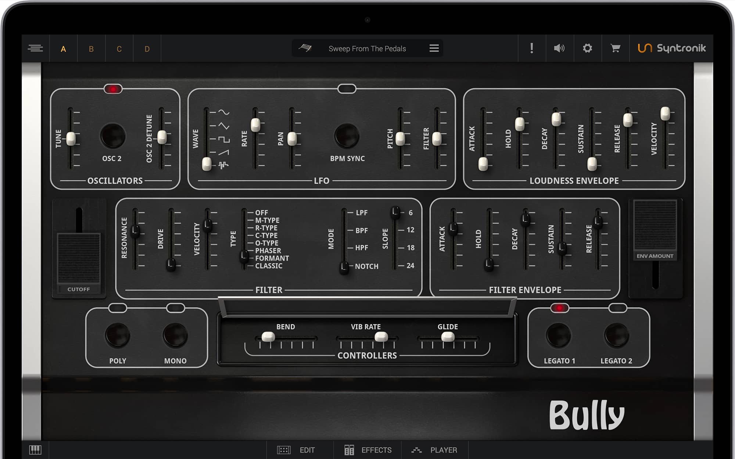This screenshot has height=459, width=735.
Task: Switch to the EFFECTS tab
Action: [368, 450]
